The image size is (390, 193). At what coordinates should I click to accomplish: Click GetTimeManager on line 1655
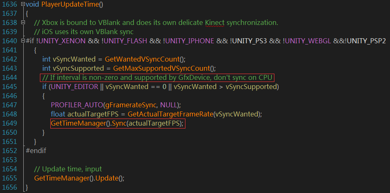[62, 178]
